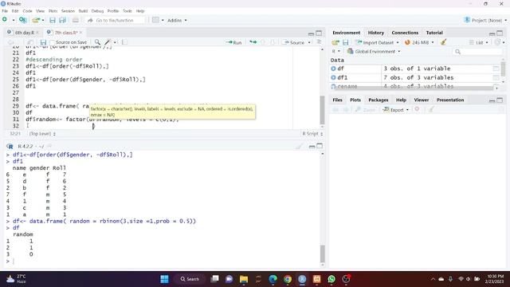
Task: Click the Open file folder icon
Action: tap(36, 20)
